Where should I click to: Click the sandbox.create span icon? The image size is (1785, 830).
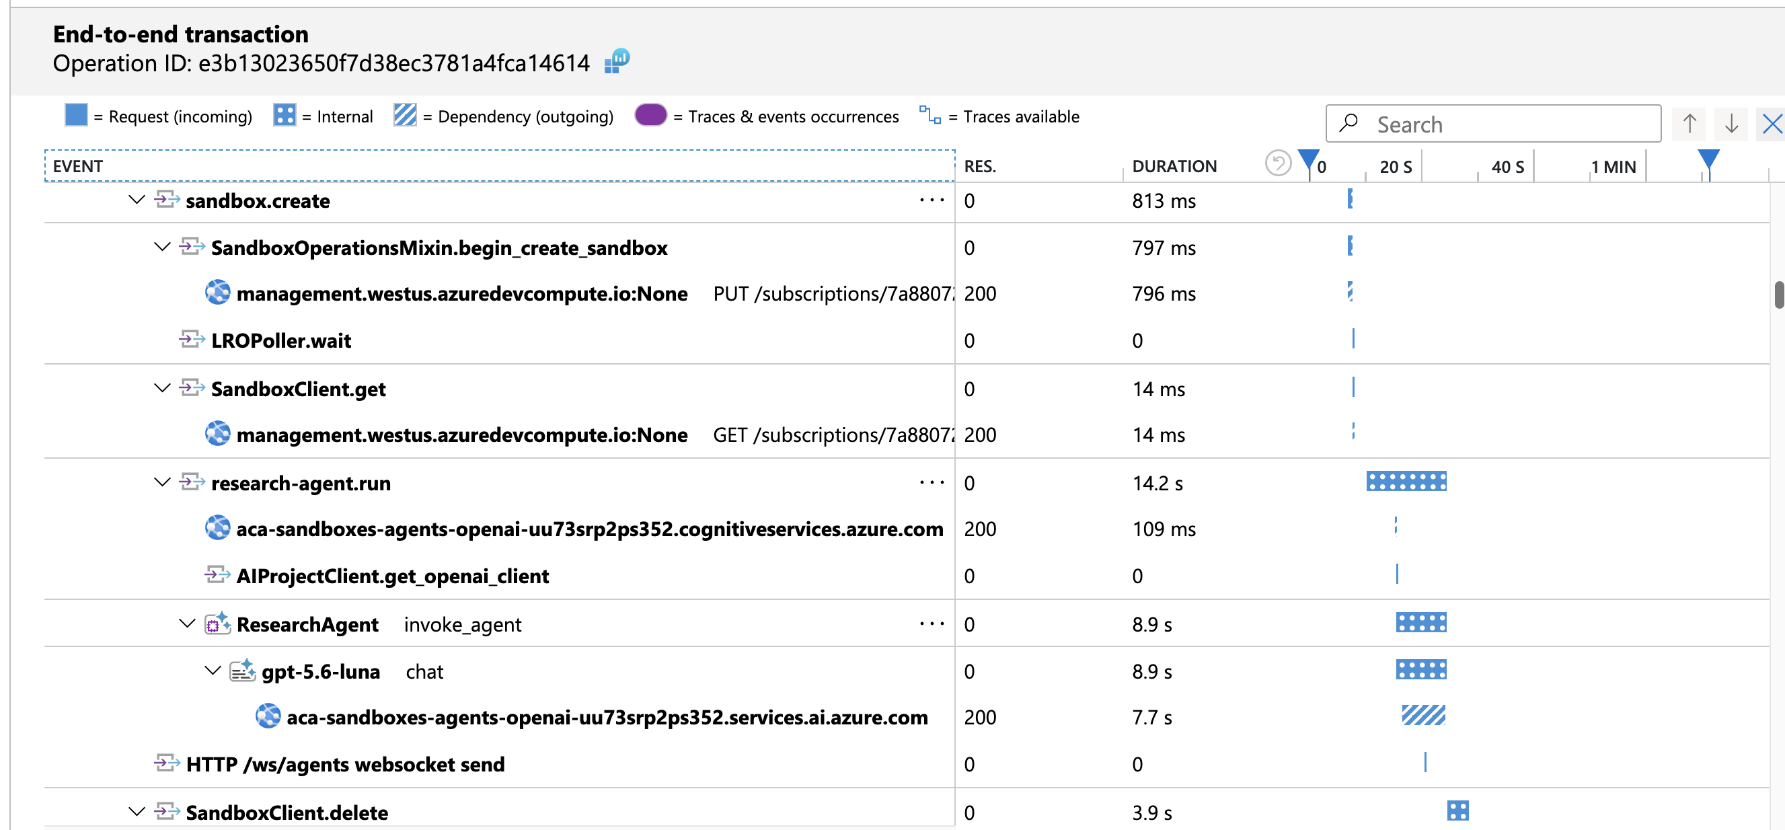(167, 200)
